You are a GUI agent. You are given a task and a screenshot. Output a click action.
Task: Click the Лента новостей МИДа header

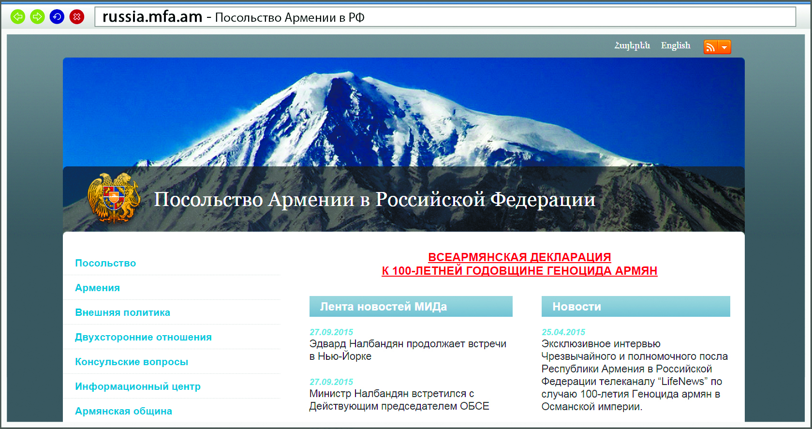411,307
